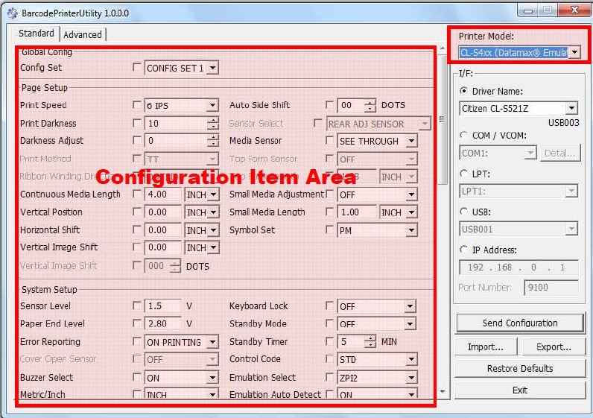
Task: Open the Printer Model dropdown
Action: (x=574, y=52)
